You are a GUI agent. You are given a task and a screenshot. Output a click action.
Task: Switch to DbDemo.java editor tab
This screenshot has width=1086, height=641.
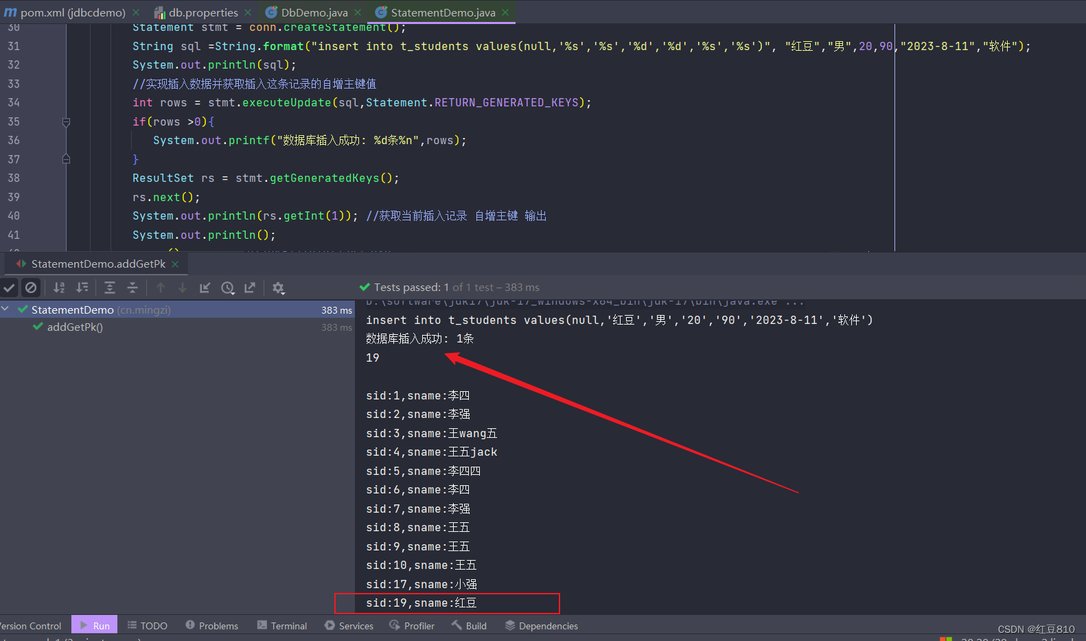tap(314, 12)
